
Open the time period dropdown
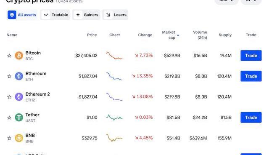click(251, 1)
